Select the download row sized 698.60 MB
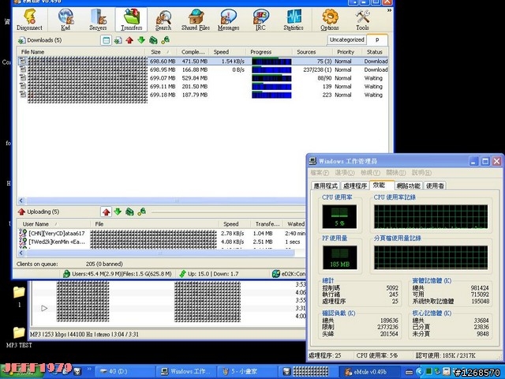Screen dimensions: 505x379 (x=203, y=62)
